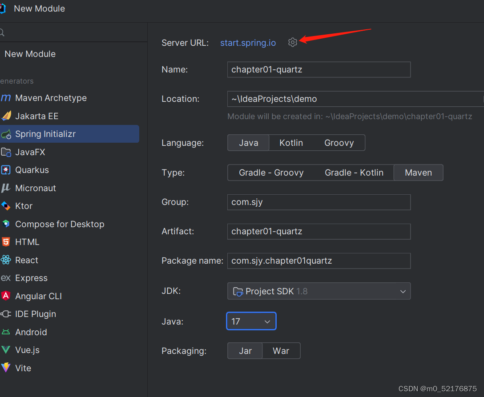
Task: Click the Compose for Desktop icon
Action: pos(6,224)
